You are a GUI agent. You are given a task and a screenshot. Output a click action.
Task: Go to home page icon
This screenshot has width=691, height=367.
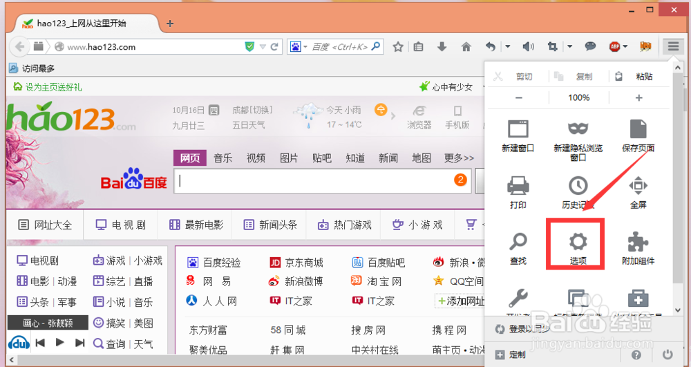pyautogui.click(x=466, y=46)
